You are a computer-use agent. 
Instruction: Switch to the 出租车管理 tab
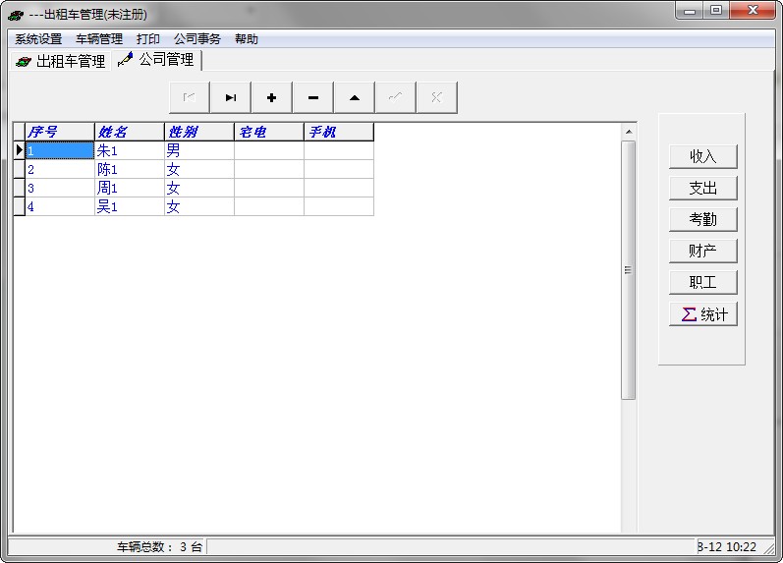[61, 61]
